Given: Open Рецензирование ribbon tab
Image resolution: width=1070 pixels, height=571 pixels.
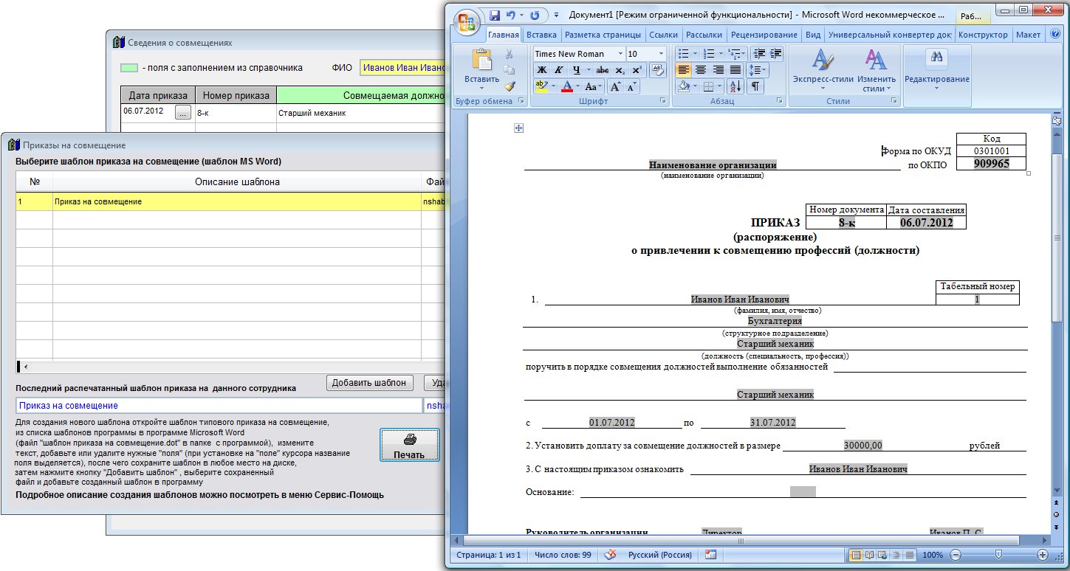Looking at the screenshot, I should 764,35.
